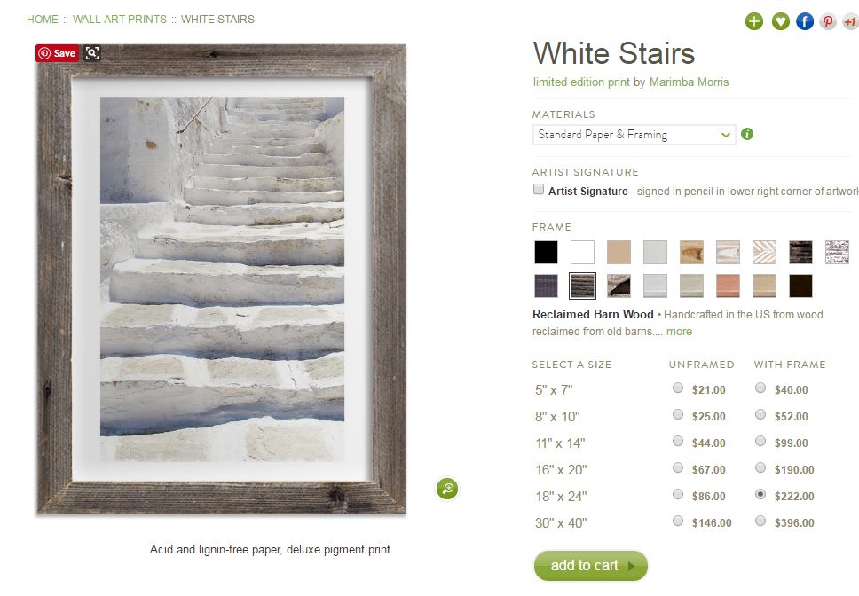Click the Google +1 icon
Image resolution: width=859 pixels, height=596 pixels.
coord(850,21)
